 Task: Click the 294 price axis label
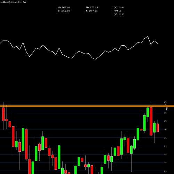(166, 102)
